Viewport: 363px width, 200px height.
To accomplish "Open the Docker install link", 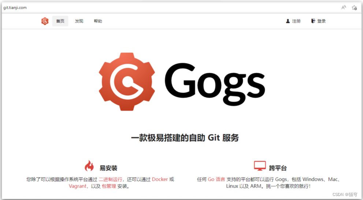I will 160,179.
